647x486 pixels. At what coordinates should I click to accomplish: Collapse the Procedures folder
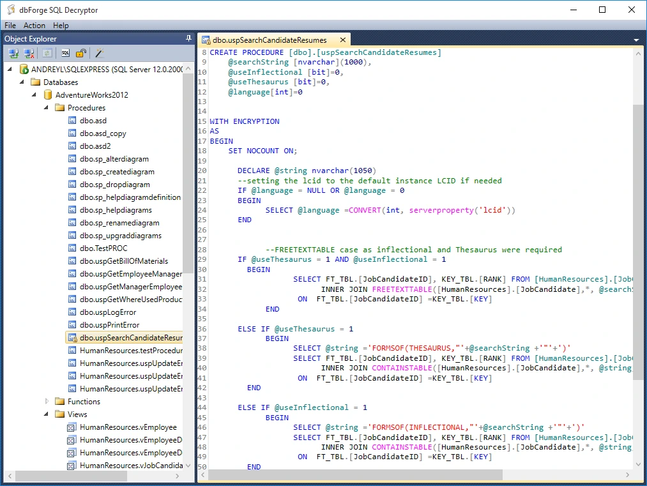click(47, 108)
